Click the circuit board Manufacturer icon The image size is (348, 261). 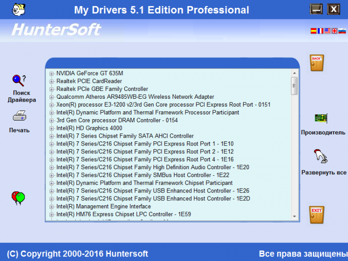321,118
